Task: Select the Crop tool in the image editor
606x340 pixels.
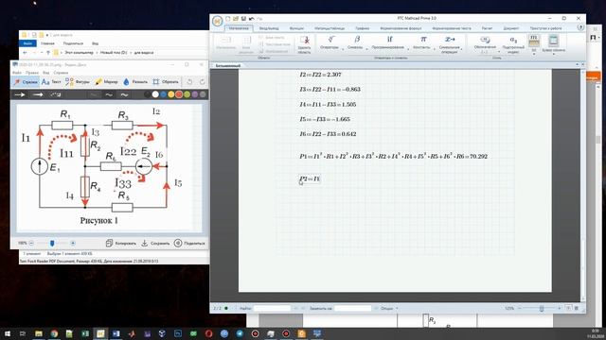Action: (166, 82)
